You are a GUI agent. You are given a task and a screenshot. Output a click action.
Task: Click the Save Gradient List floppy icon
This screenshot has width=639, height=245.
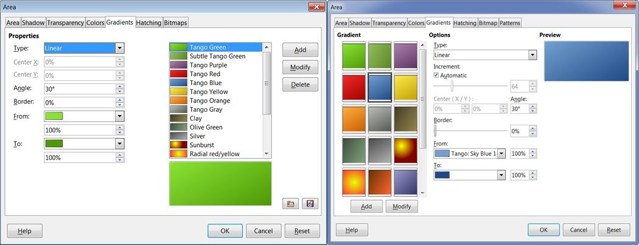tap(310, 204)
